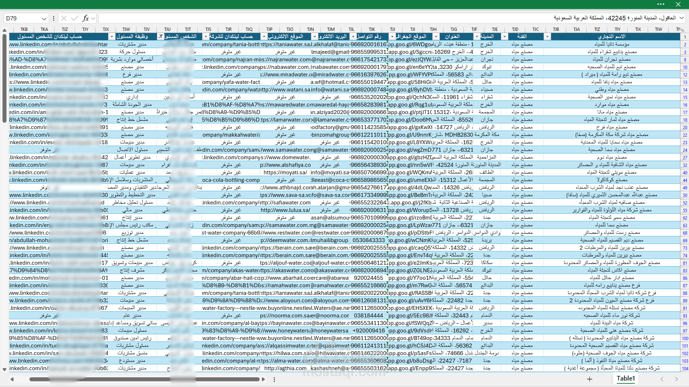The width and height of the screenshot is (689, 387).
Task: Select the phone cell 038184444
Action: [368, 316]
